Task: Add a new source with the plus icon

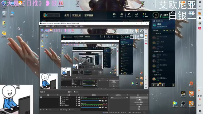Action: click(x=61, y=110)
